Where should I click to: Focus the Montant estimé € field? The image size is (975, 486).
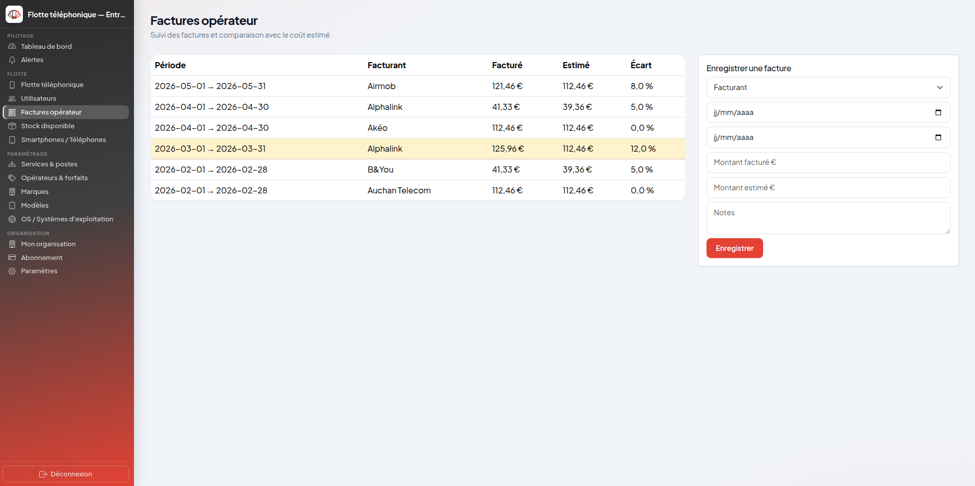click(x=828, y=188)
